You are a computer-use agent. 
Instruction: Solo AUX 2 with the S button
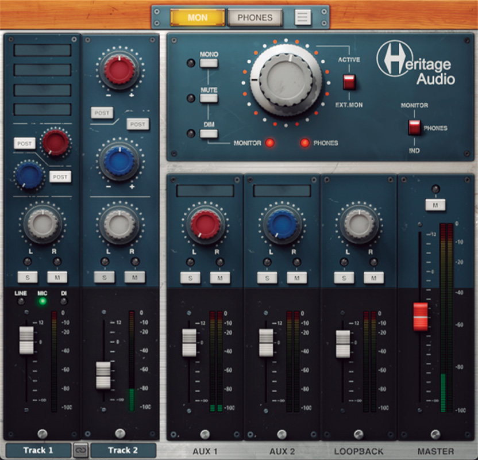tap(267, 278)
